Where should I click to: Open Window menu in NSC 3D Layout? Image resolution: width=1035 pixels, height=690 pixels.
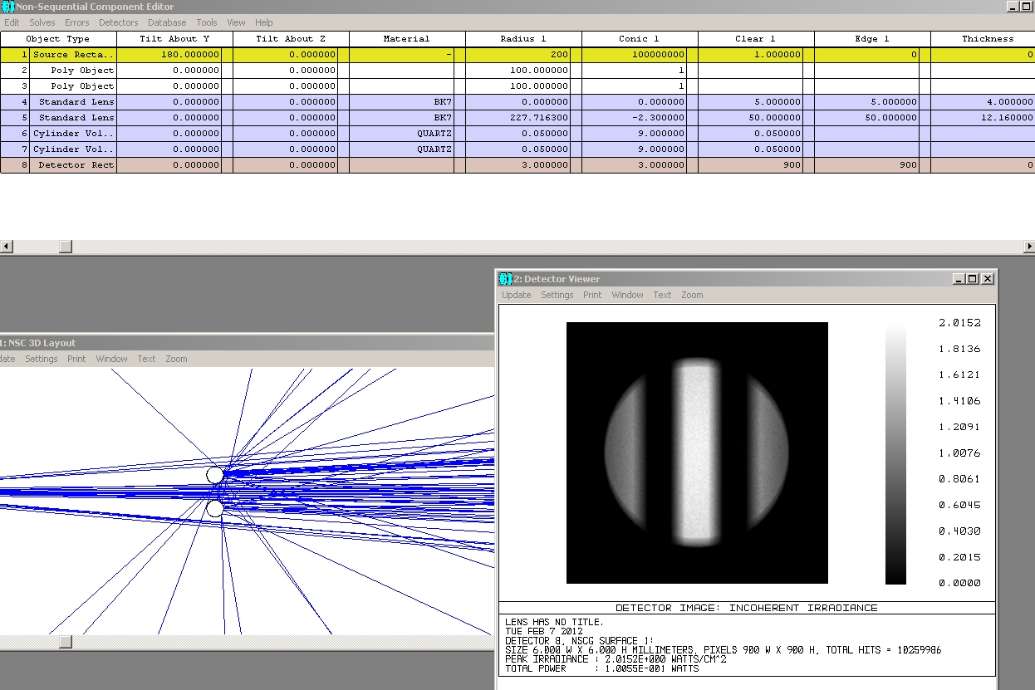112,359
